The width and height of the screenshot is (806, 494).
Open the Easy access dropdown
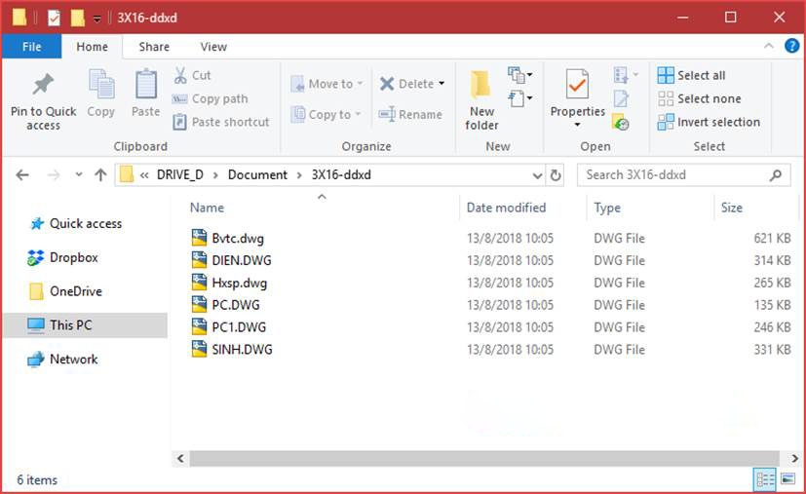pos(519,97)
